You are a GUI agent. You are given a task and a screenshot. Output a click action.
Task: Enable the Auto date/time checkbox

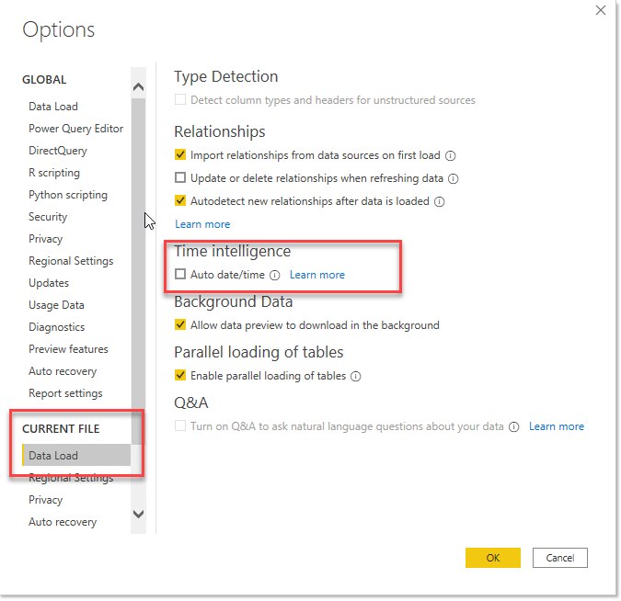coord(180,274)
